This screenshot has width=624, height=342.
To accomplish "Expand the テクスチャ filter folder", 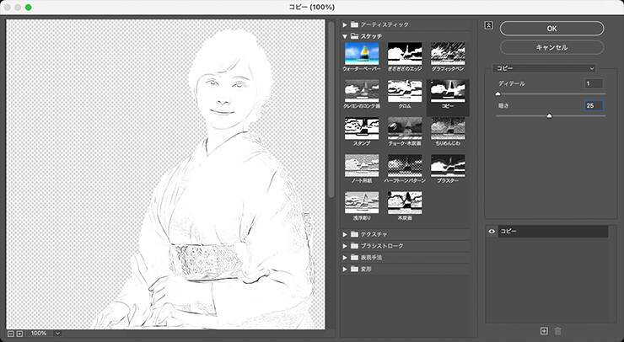I will pyautogui.click(x=346, y=233).
